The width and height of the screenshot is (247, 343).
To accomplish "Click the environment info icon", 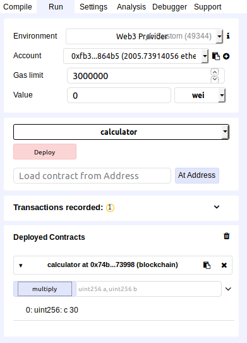I will click(x=228, y=36).
